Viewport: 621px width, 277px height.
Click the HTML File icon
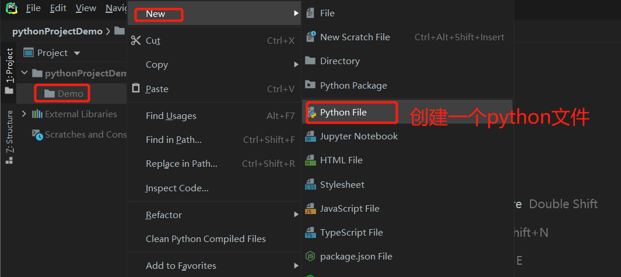click(310, 160)
